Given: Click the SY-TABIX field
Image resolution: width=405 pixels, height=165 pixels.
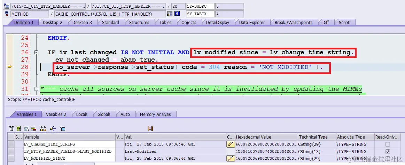Looking at the screenshot, I should pyautogui.click(x=200, y=14).
